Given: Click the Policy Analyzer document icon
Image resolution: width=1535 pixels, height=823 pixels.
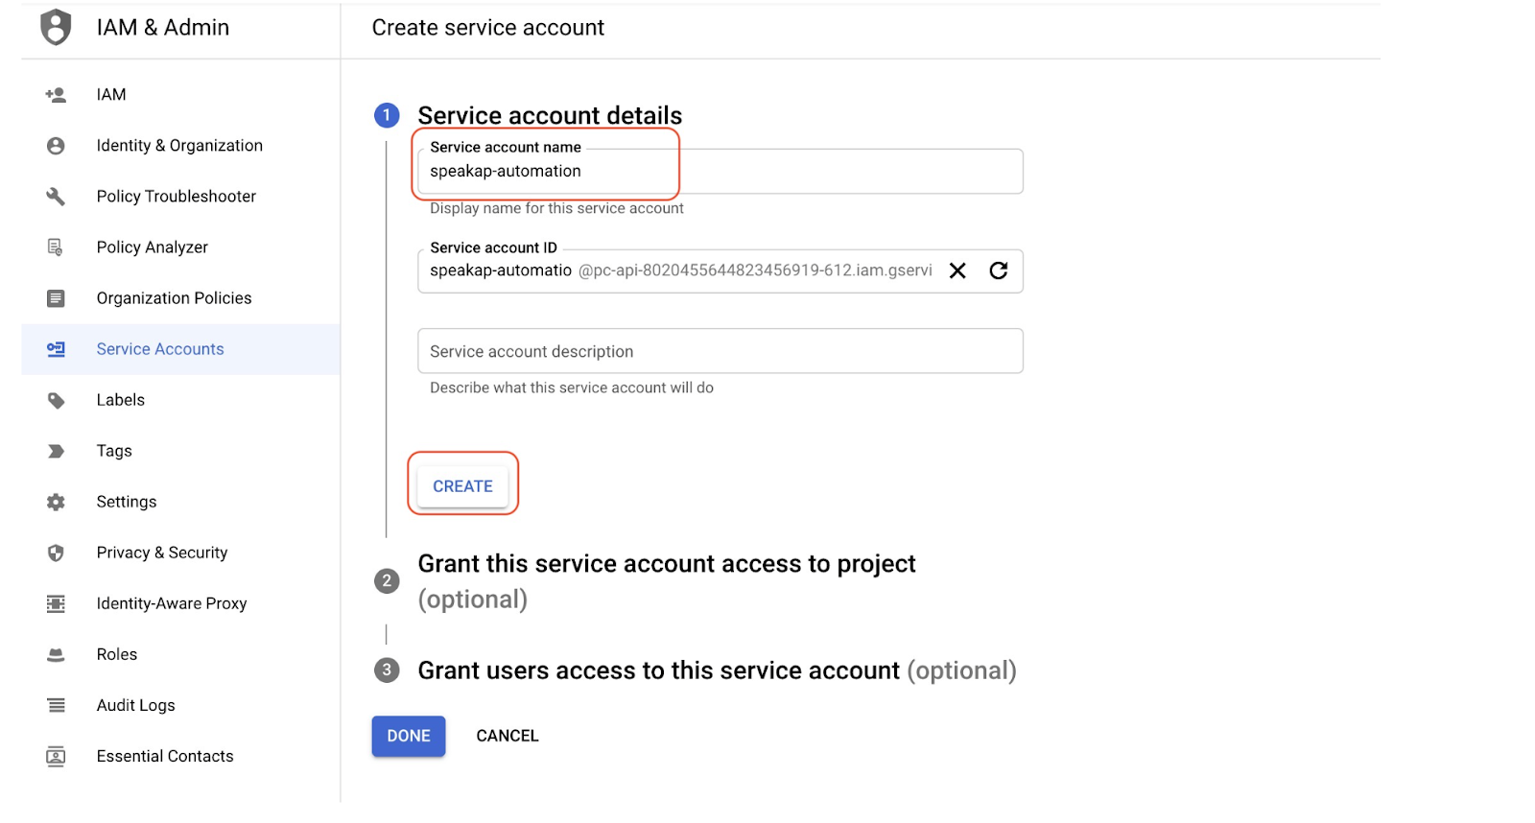Looking at the screenshot, I should click(56, 247).
